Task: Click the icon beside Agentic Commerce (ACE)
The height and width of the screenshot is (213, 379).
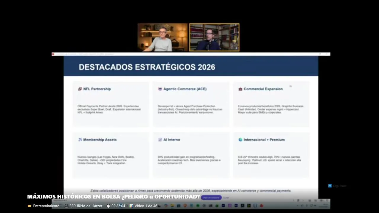Action: [x=160, y=89]
